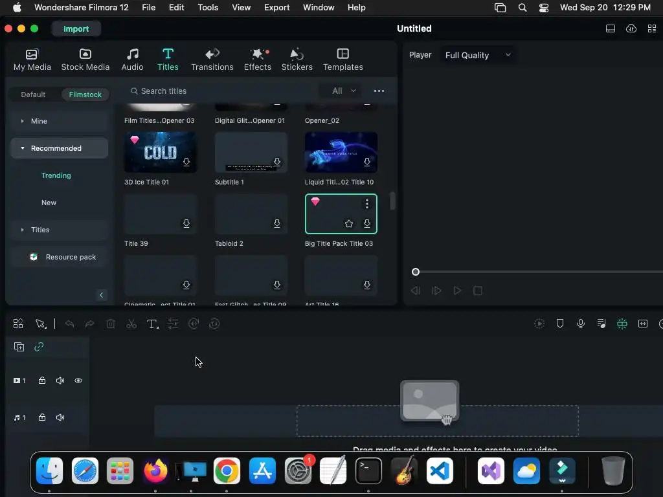The image size is (663, 497).
Task: Download the Tabloid 2 preset
Action: 277,223
